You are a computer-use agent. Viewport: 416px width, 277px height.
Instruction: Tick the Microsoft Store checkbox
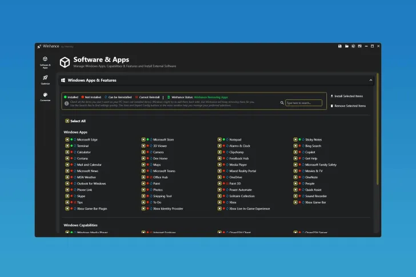click(x=143, y=139)
